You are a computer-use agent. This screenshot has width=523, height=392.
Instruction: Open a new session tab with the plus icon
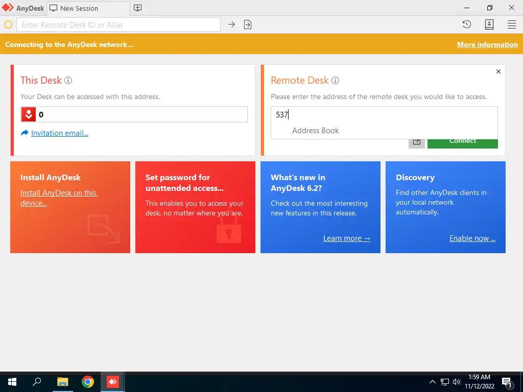(x=137, y=8)
